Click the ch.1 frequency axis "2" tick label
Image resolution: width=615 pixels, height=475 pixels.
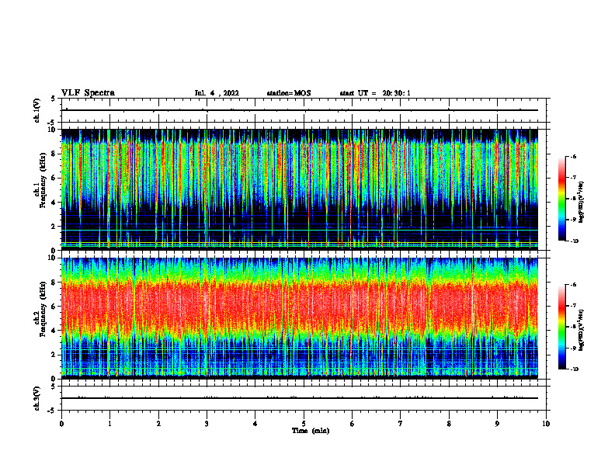pos(54,227)
